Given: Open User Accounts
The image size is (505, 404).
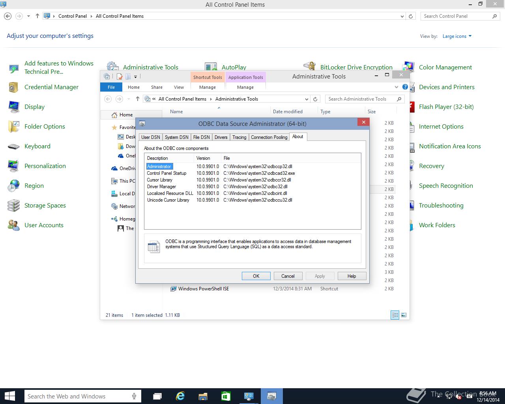Looking at the screenshot, I should tap(44, 225).
